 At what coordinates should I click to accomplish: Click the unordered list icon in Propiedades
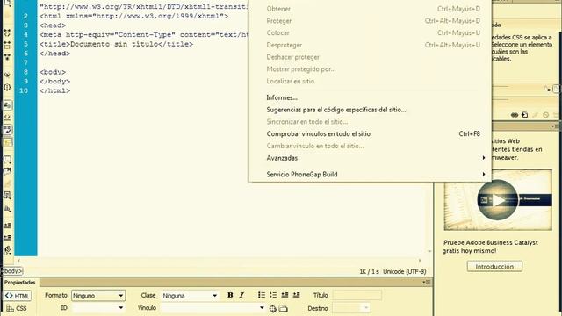262,295
